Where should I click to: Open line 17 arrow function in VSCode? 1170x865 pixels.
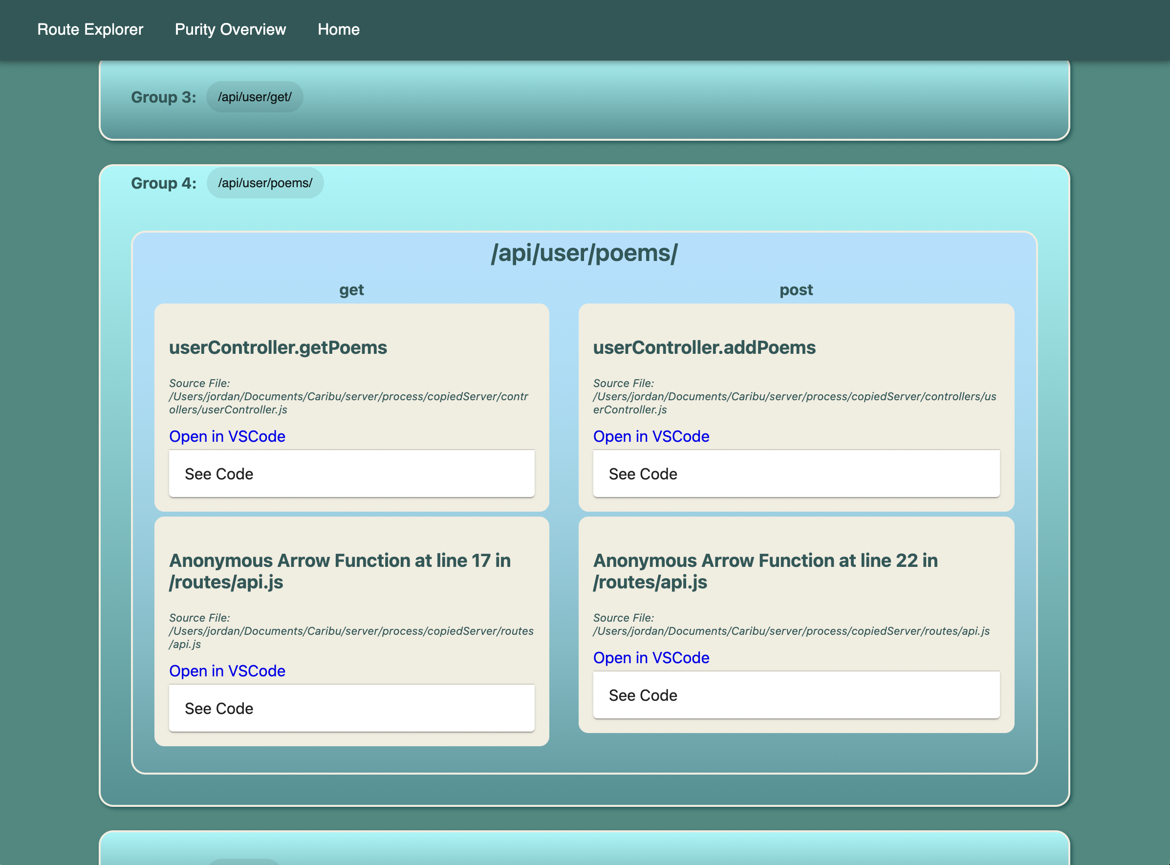pos(227,670)
